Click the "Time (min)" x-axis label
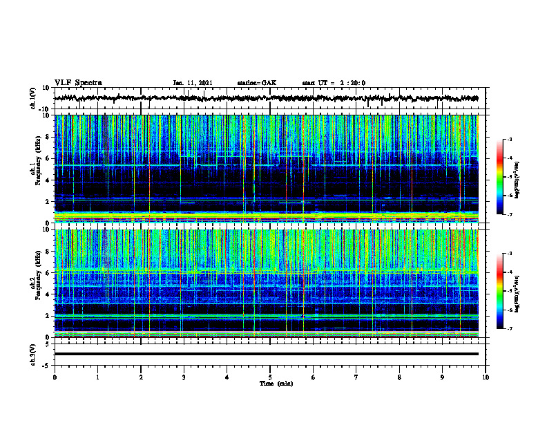This screenshot has height=423, width=547. coord(276,384)
